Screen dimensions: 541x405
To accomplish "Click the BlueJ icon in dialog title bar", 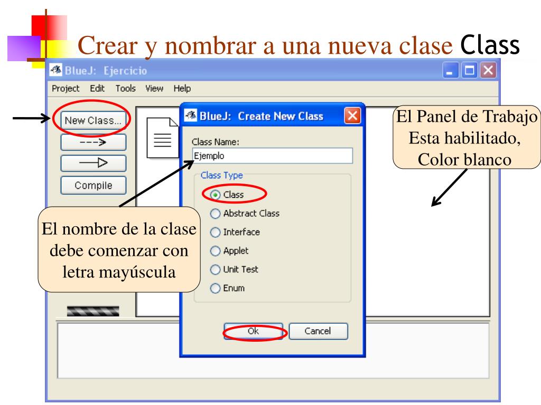I will point(190,115).
